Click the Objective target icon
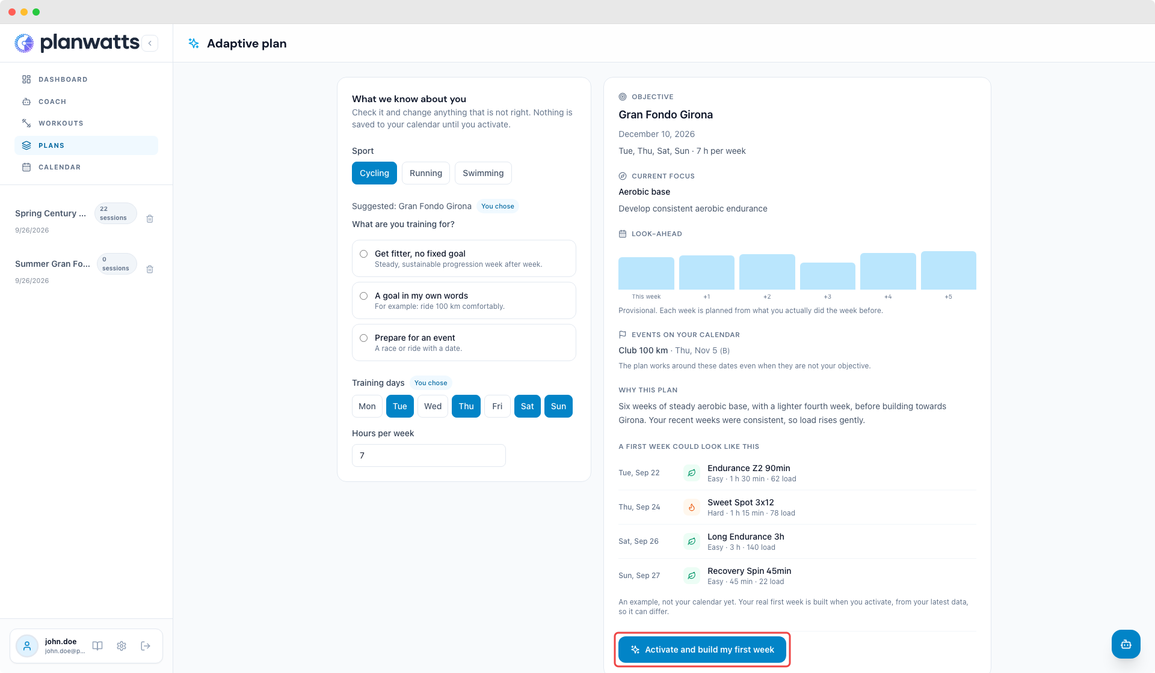This screenshot has width=1155, height=673. click(623, 97)
